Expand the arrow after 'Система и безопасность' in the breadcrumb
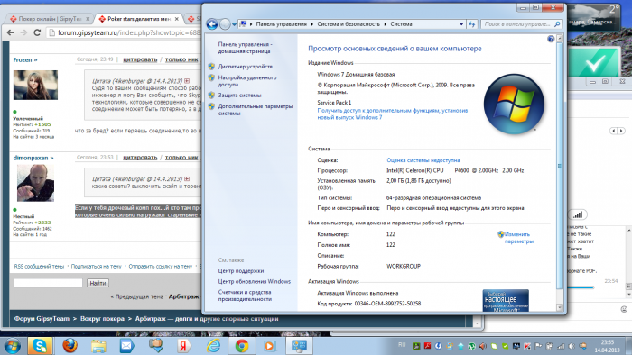This screenshot has height=355, width=632. click(x=385, y=24)
